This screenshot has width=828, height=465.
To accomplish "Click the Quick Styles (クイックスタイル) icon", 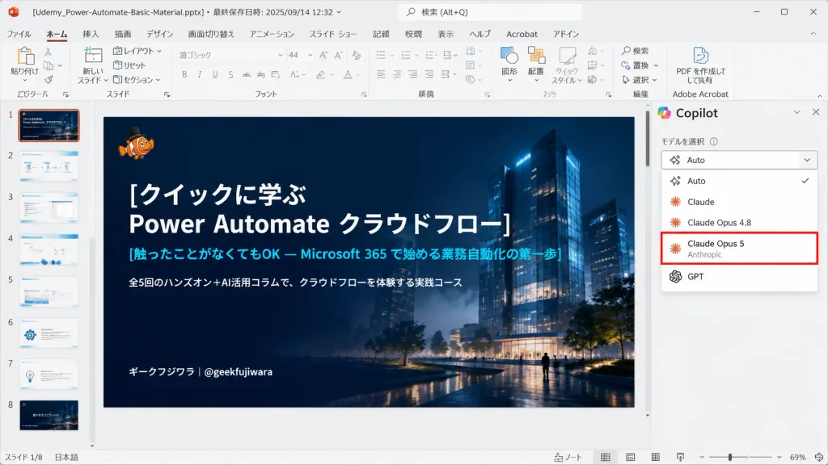I will pos(567,56).
